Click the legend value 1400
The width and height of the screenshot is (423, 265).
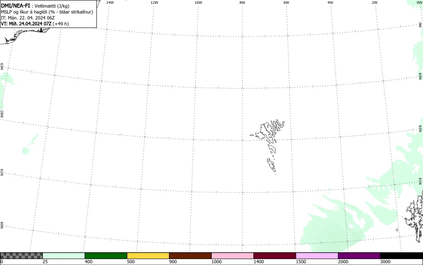click(259, 262)
